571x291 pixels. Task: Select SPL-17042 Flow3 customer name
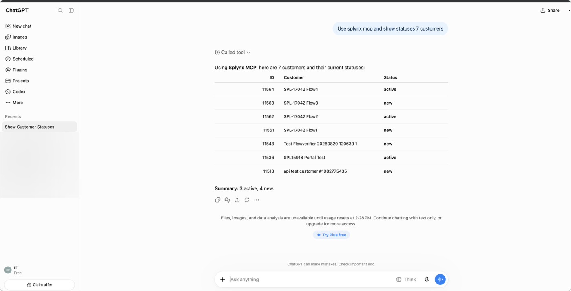tap(301, 103)
